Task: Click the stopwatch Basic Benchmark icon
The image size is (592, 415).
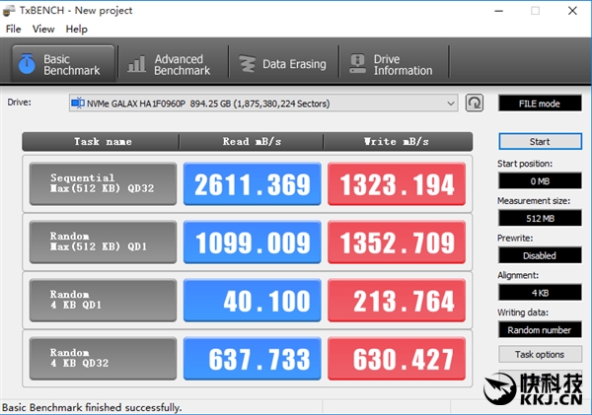Action: point(27,65)
